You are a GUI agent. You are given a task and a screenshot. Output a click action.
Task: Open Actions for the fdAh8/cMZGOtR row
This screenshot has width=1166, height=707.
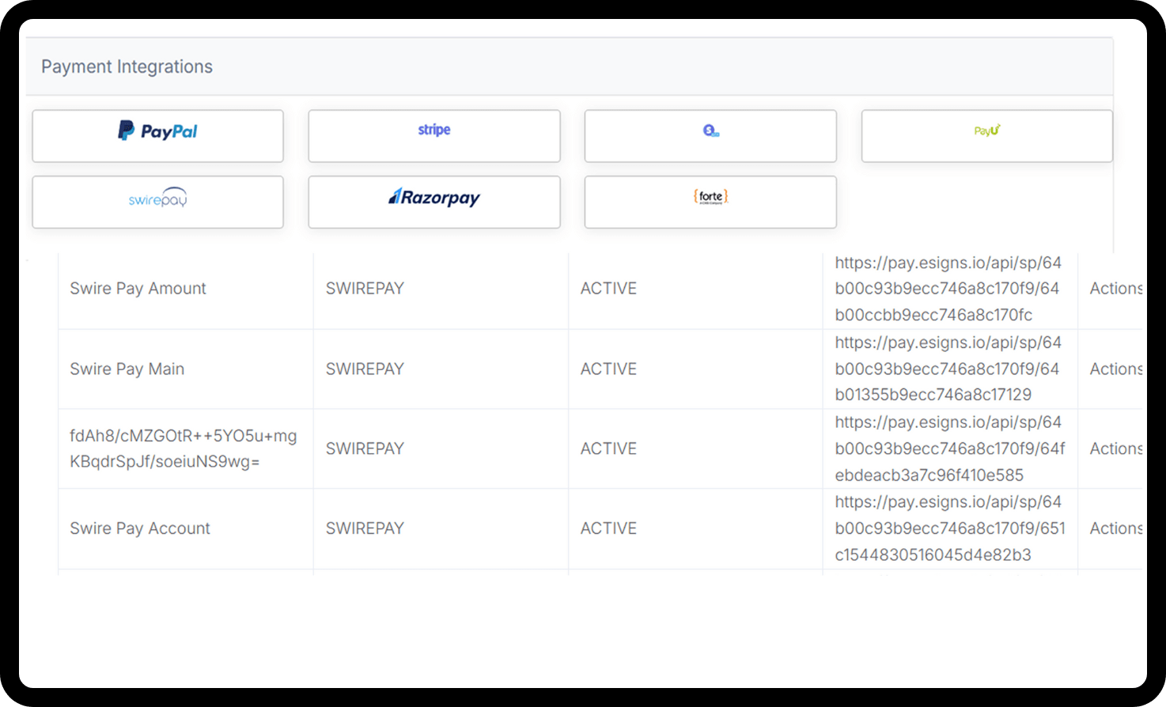click(1115, 448)
